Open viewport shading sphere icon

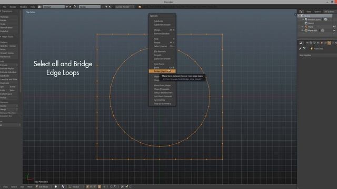click(56, 187)
